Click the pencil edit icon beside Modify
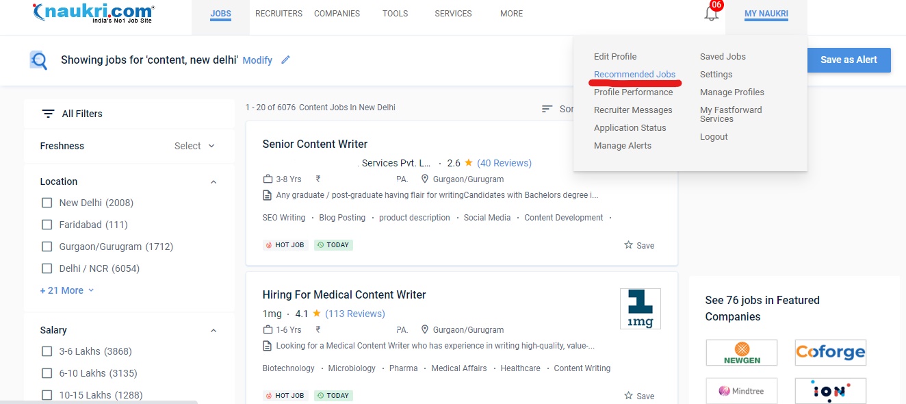 click(x=285, y=60)
